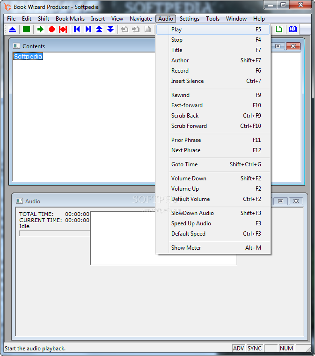Click the gray document page toolbar icon
This screenshot has width=315, height=356.
147,30
